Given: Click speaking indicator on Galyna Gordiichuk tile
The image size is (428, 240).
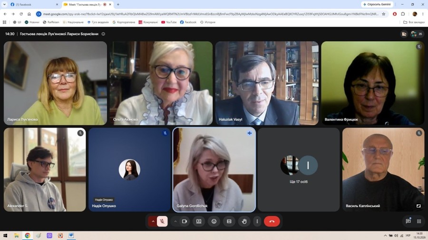Looking at the screenshot, I should tap(250, 133).
